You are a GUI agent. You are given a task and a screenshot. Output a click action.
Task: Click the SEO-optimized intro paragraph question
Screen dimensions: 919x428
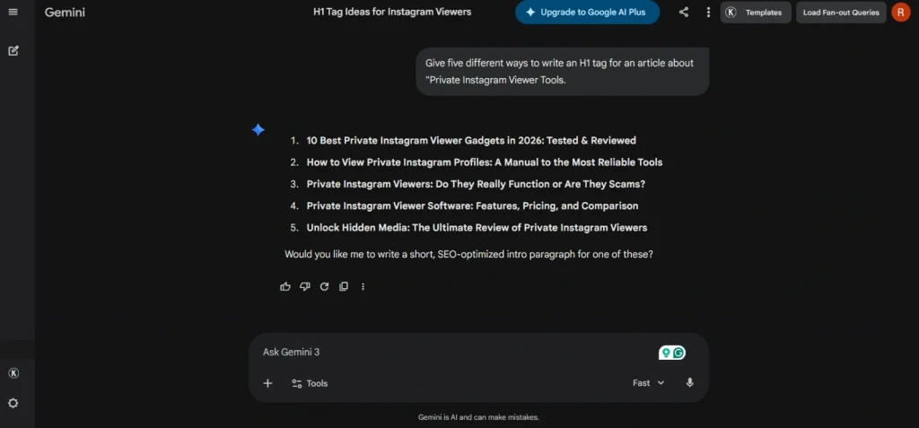tap(468, 255)
